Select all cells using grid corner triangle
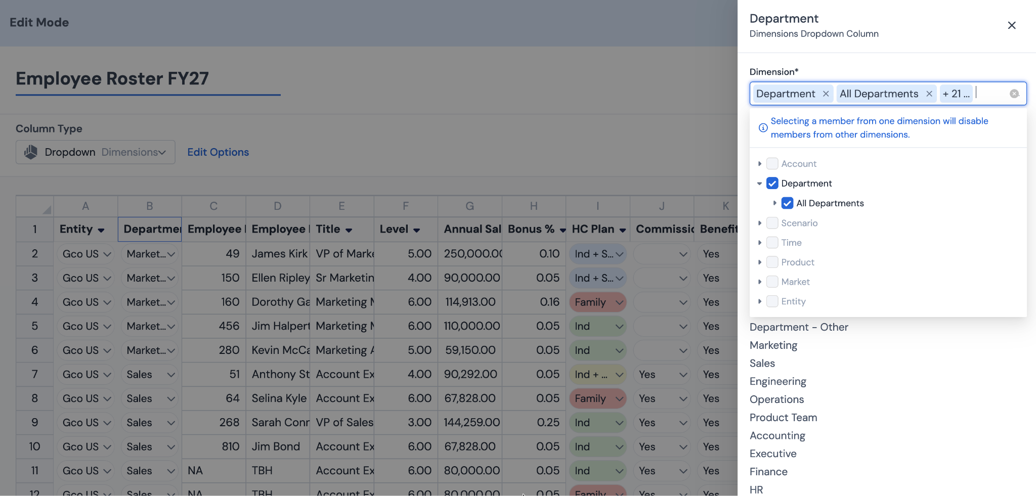 tap(47, 209)
